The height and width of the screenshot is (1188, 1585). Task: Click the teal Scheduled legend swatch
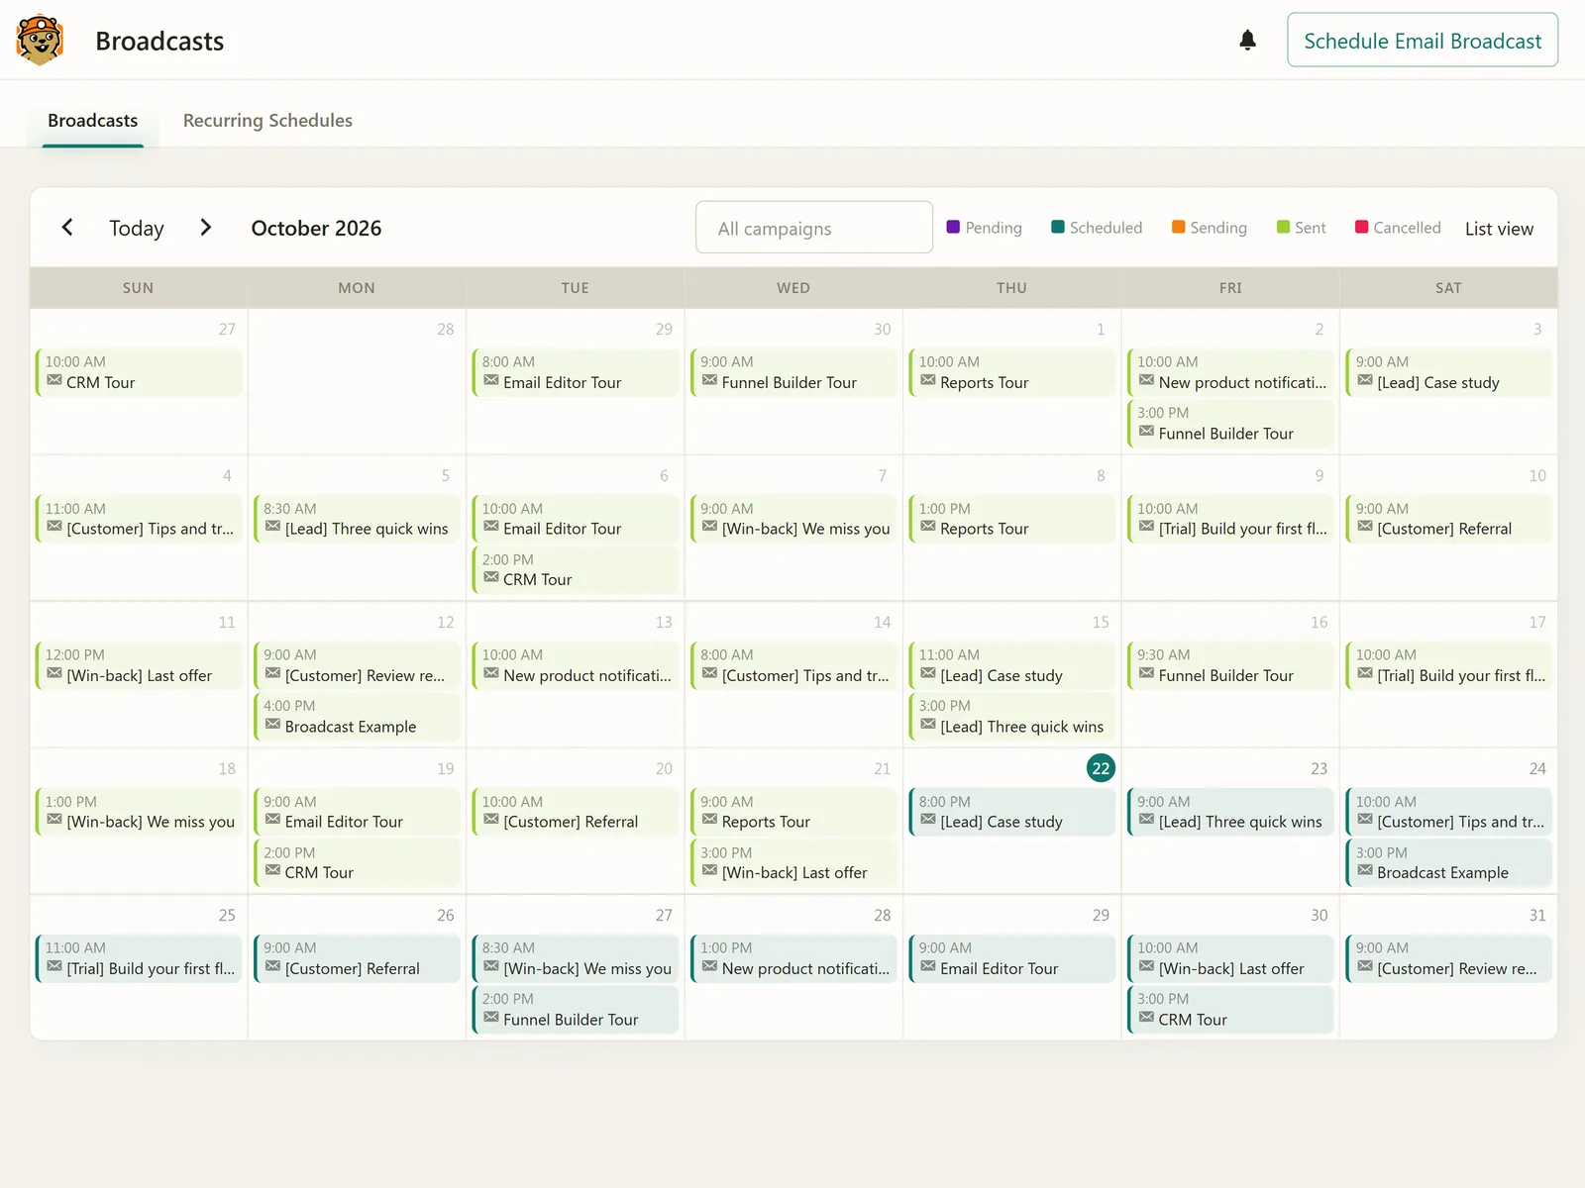pos(1058,227)
